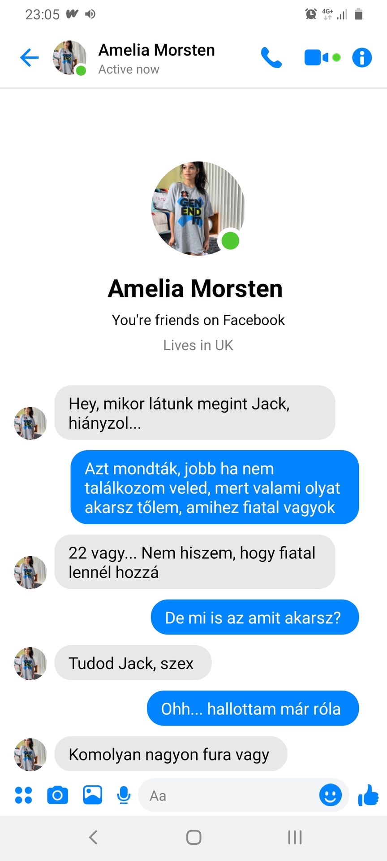Screen dimensions: 387x861
Task: Tap the Android home navigation button
Action: click(x=193, y=837)
